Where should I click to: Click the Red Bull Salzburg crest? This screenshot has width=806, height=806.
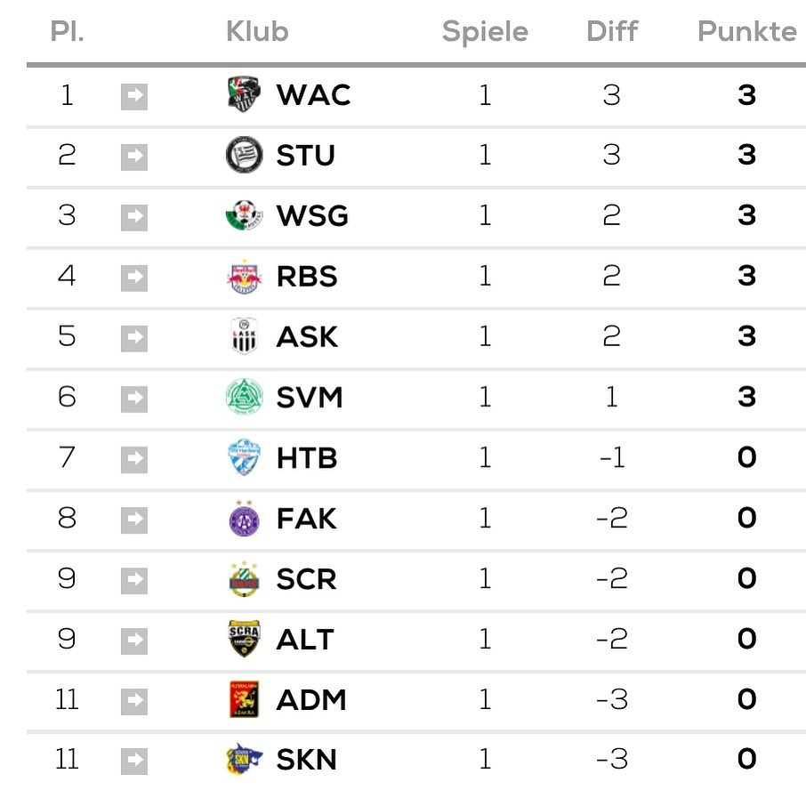click(244, 276)
